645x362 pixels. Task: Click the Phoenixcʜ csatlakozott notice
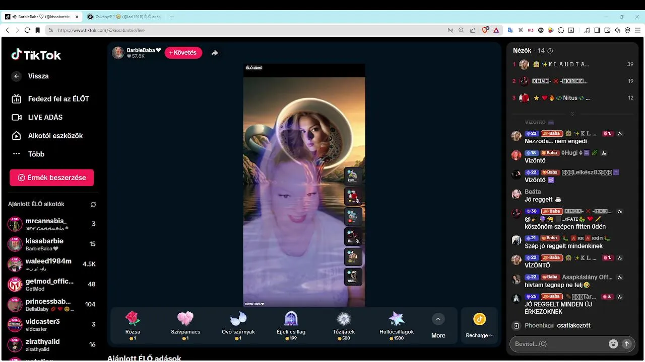click(557, 325)
